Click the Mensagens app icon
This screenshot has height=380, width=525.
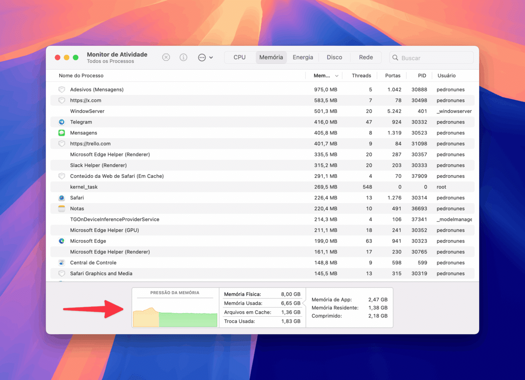[x=62, y=133]
